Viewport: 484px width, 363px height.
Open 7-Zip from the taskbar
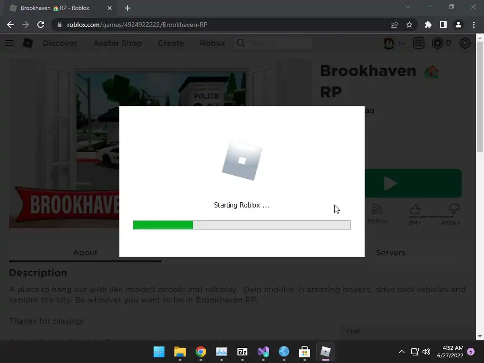coord(242,352)
